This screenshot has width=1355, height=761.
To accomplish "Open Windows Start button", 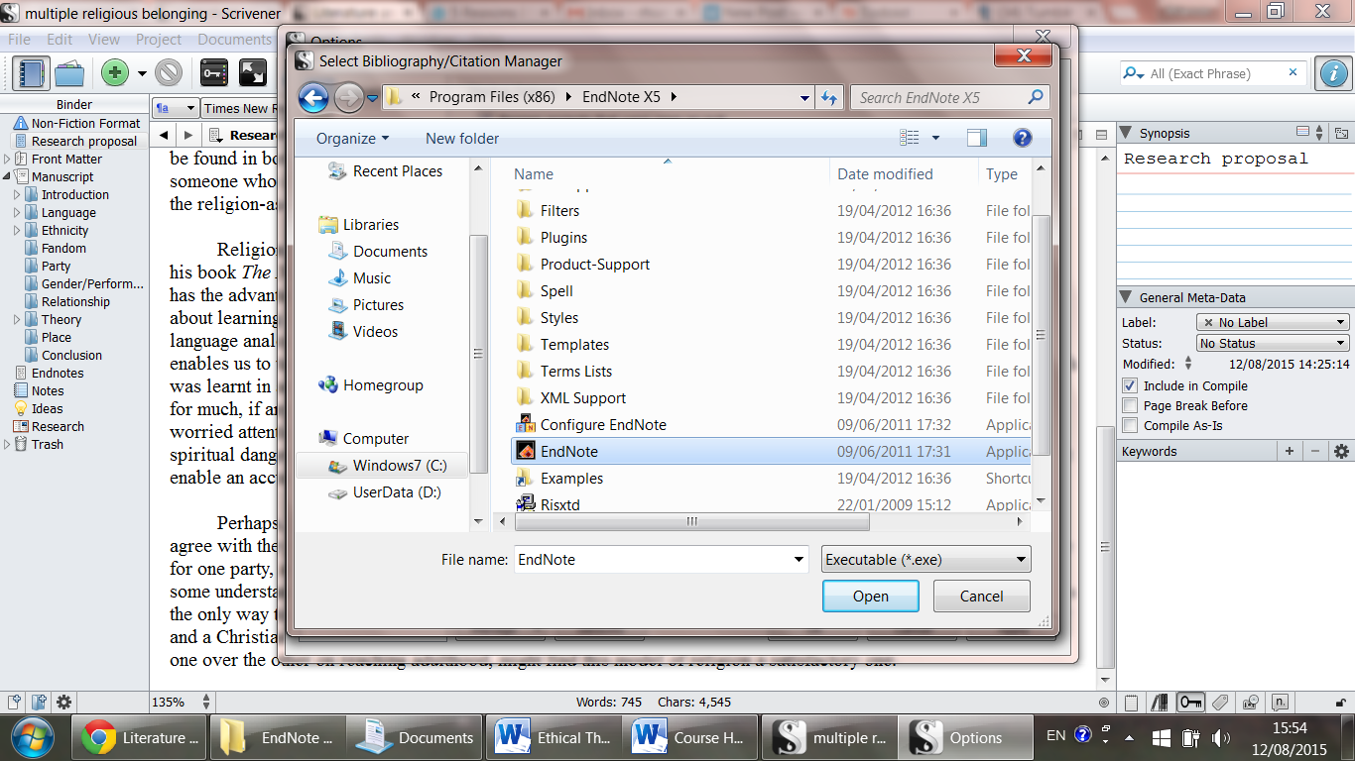I will (x=35, y=737).
